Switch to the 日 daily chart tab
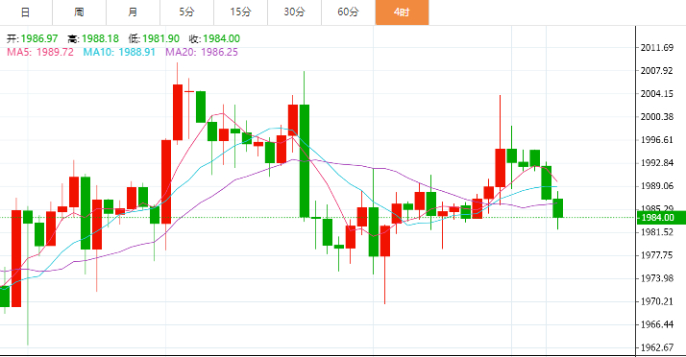This screenshot has width=686, height=357. 26,12
